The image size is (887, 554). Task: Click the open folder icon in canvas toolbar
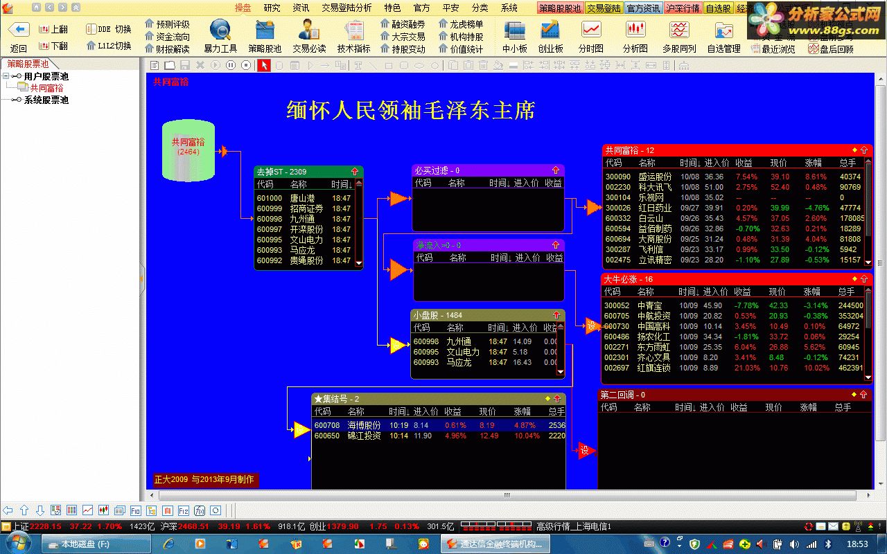170,65
